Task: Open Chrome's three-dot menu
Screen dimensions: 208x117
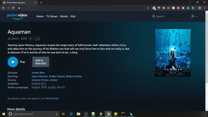Action: (x=205, y=8)
